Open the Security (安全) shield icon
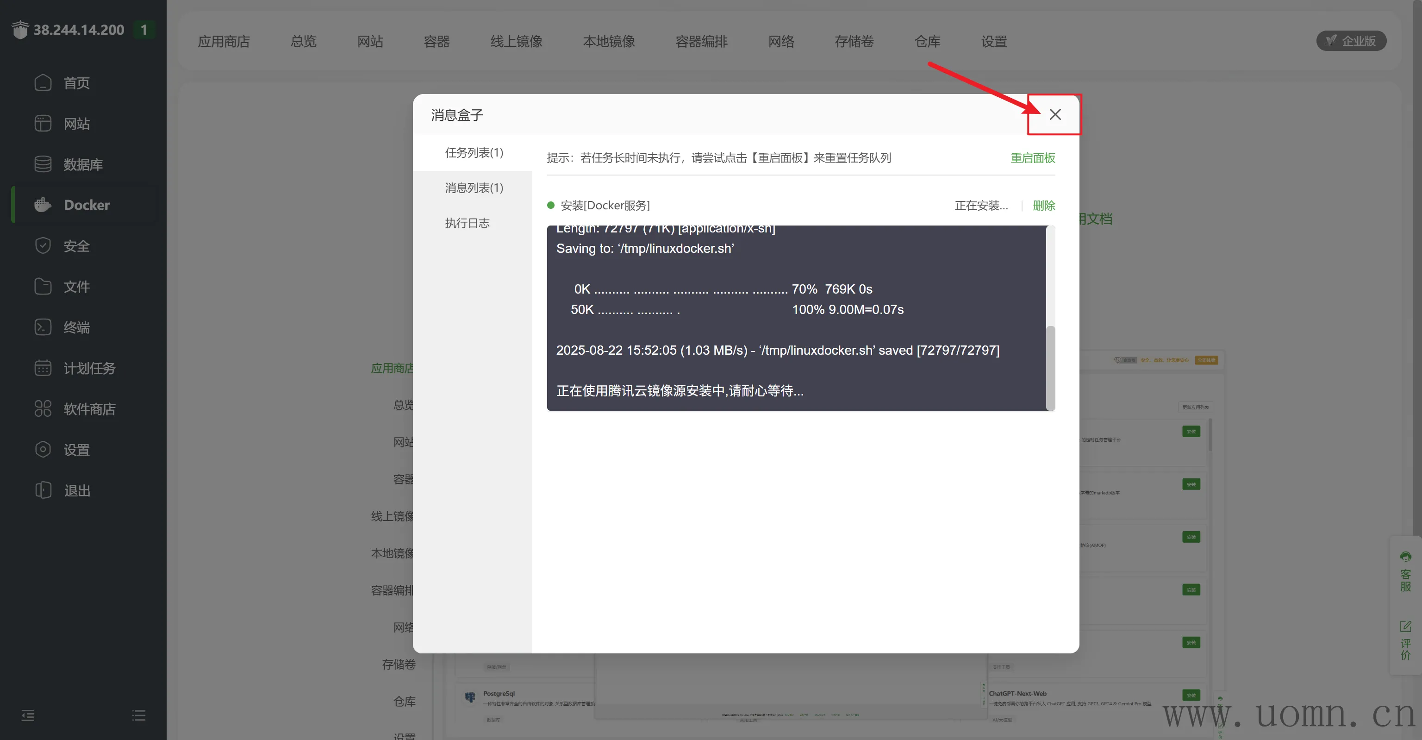The image size is (1422, 740). click(x=43, y=246)
